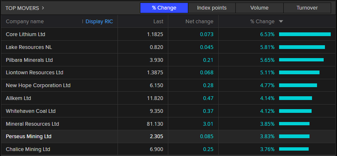Toggle the % Change sort arrow icon

(x=281, y=22)
